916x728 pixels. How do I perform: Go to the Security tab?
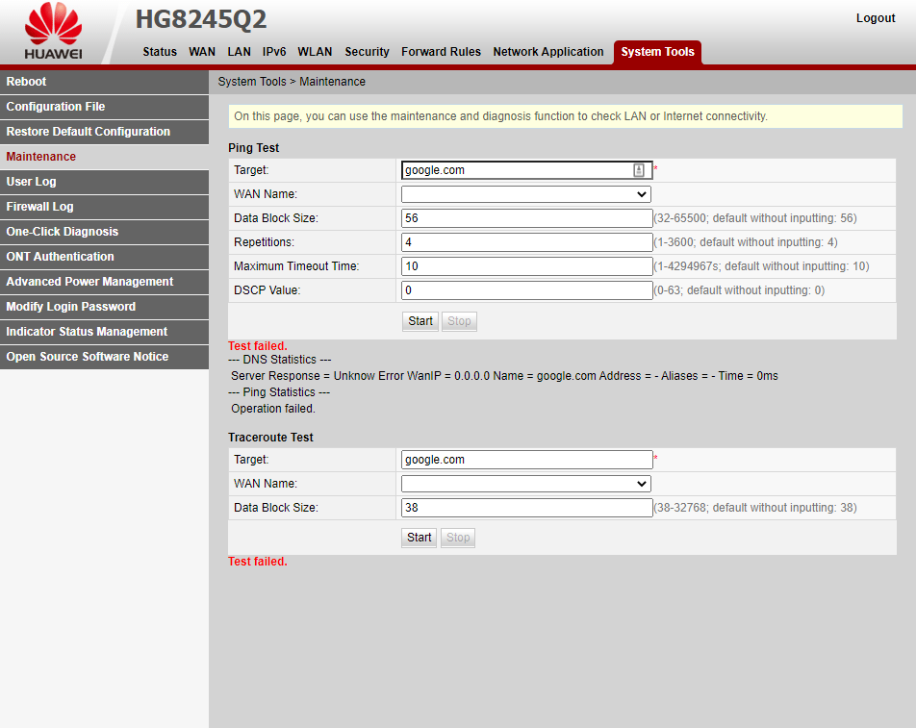[367, 51]
